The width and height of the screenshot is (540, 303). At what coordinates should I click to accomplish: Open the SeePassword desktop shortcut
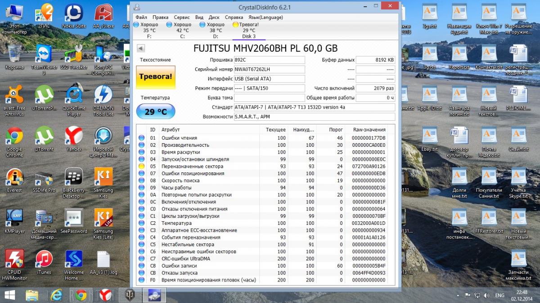click(74, 221)
